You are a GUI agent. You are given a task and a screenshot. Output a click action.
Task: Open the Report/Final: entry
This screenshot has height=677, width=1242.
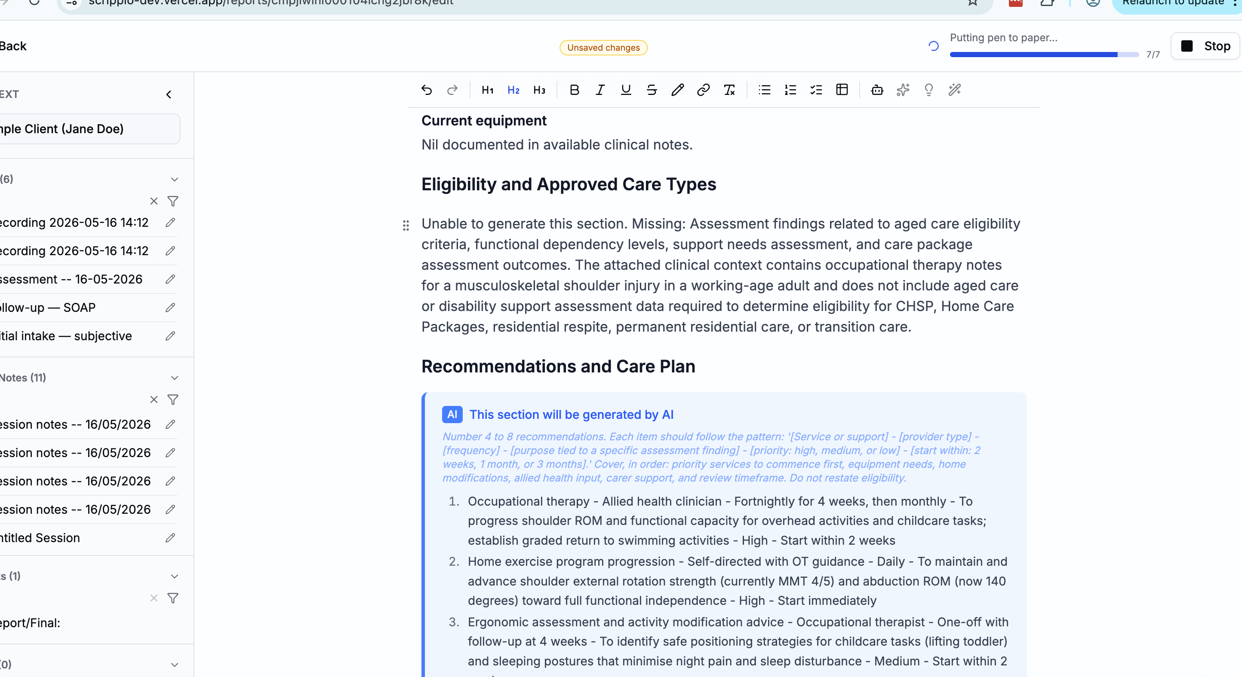(30, 623)
